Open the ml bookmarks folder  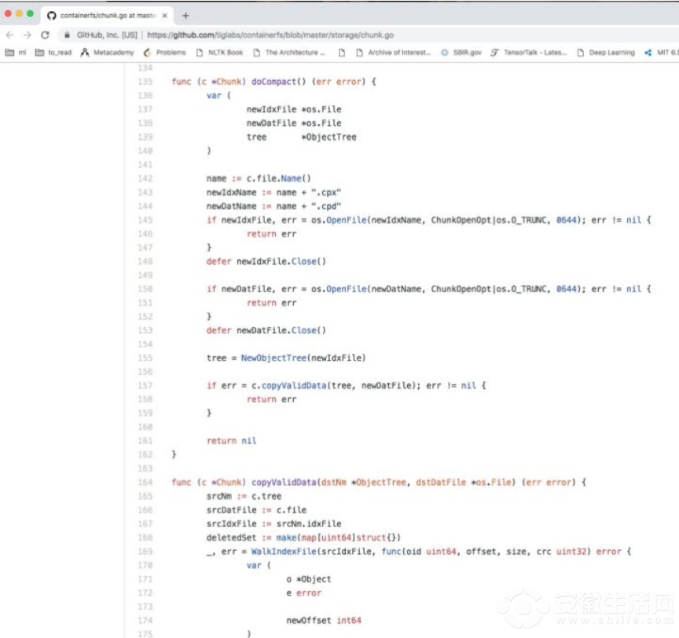tap(16, 53)
